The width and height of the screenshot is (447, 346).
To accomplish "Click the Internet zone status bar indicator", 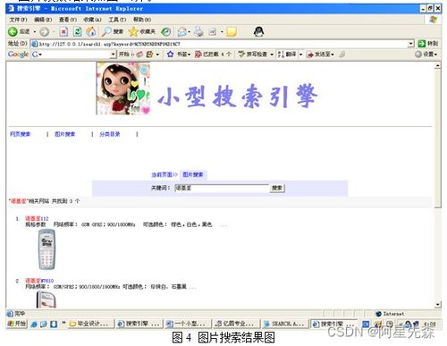I will tap(390, 314).
